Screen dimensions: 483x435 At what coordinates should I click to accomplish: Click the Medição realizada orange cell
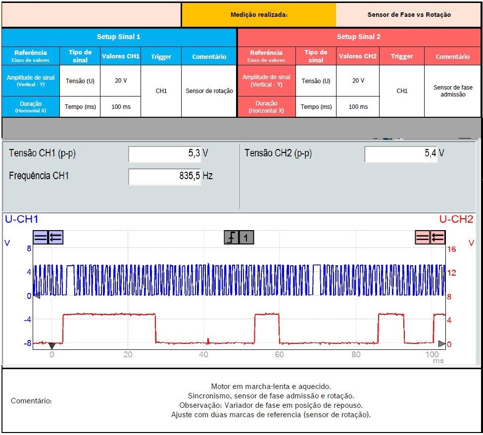pyautogui.click(x=259, y=15)
